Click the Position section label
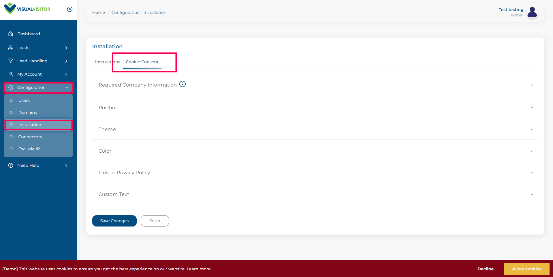553x277 pixels. tap(108, 108)
